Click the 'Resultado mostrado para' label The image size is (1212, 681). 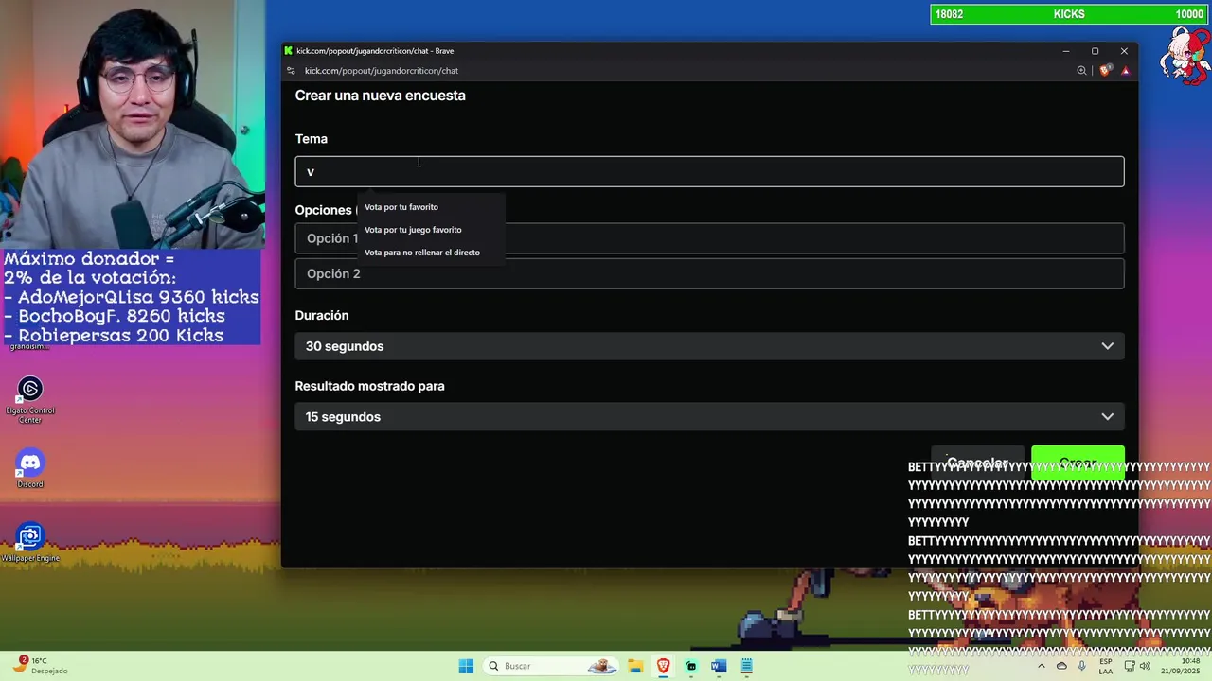tap(369, 386)
